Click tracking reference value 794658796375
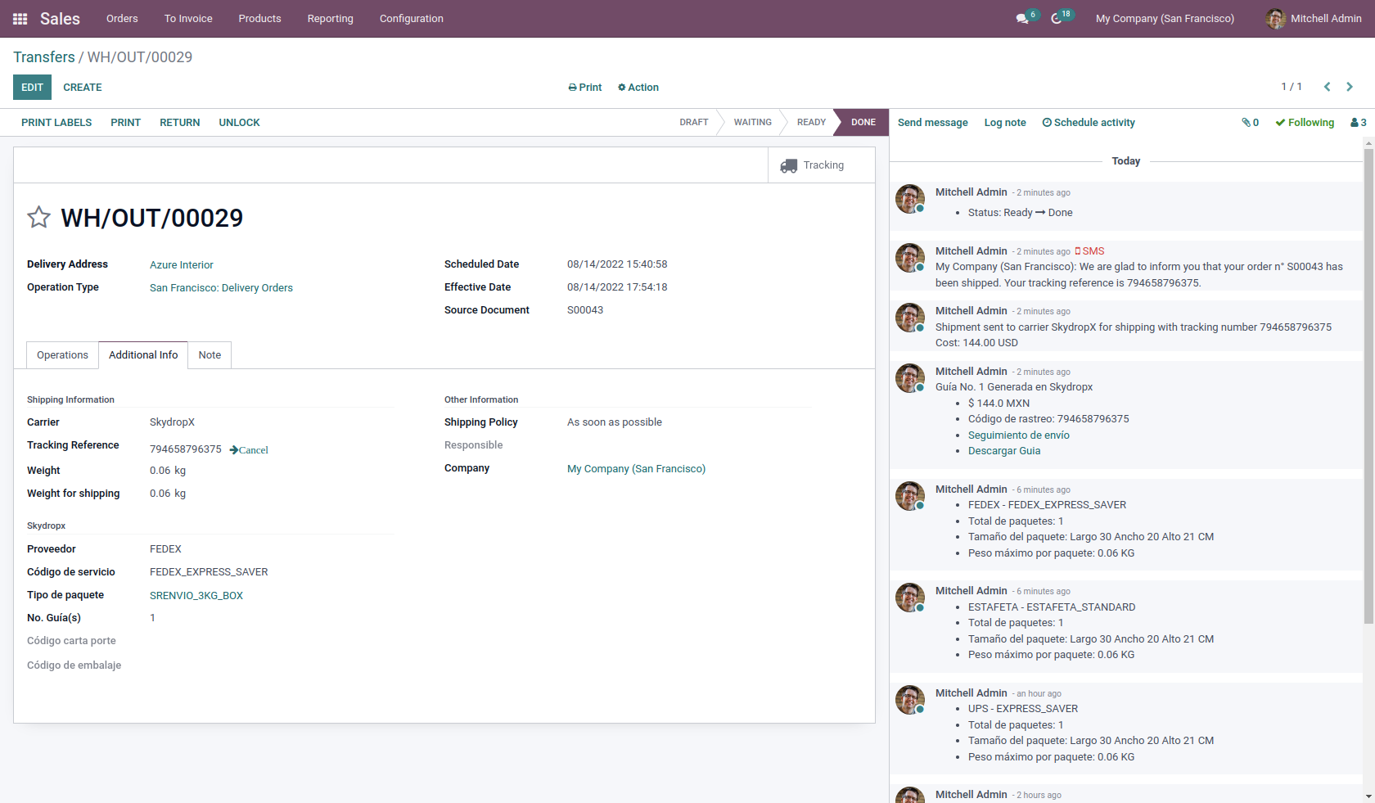This screenshot has height=803, width=1375. coord(186,449)
